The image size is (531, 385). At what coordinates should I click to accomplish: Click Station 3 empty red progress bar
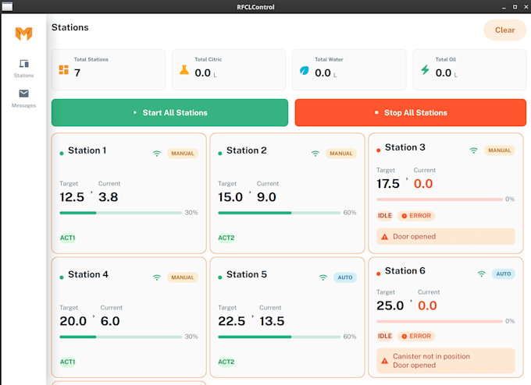click(440, 200)
